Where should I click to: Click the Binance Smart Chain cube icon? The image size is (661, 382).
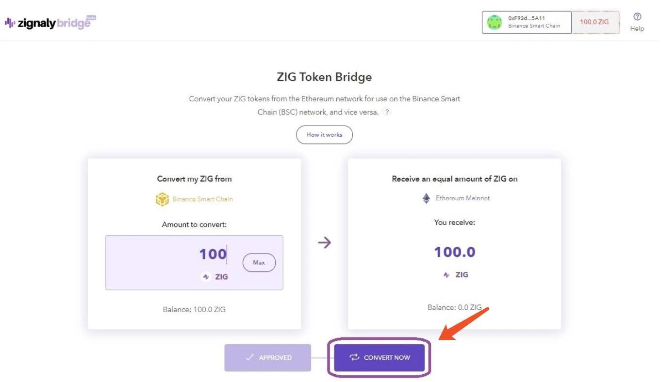(x=162, y=199)
